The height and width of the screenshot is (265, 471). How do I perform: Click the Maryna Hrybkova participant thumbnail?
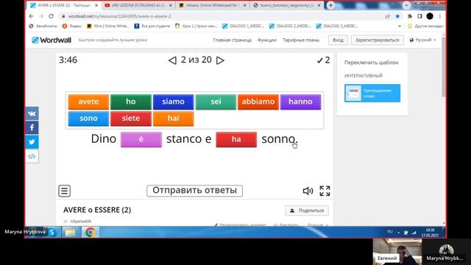[446, 252]
